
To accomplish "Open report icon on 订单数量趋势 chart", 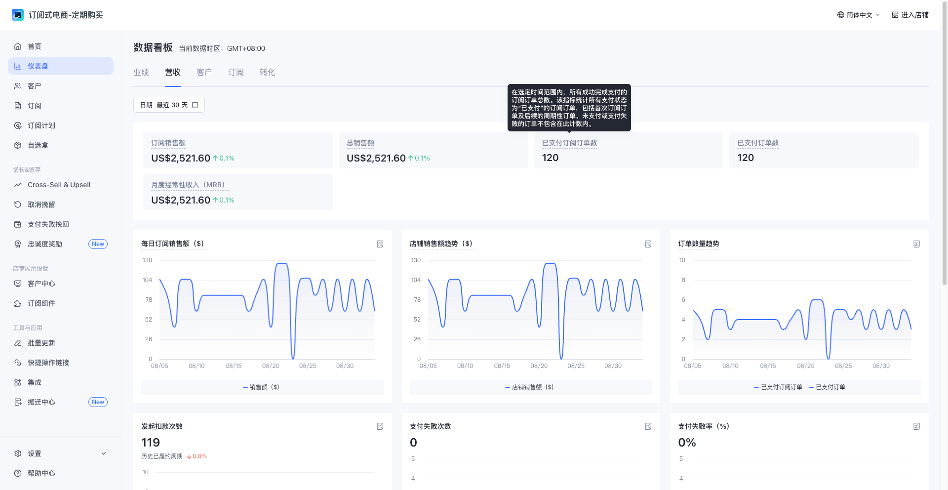I will point(917,244).
